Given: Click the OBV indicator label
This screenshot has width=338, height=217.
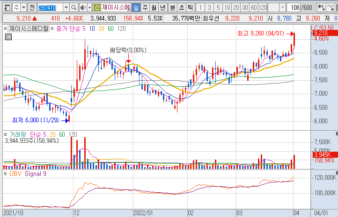Looking at the screenshot, I should [x=15, y=174].
